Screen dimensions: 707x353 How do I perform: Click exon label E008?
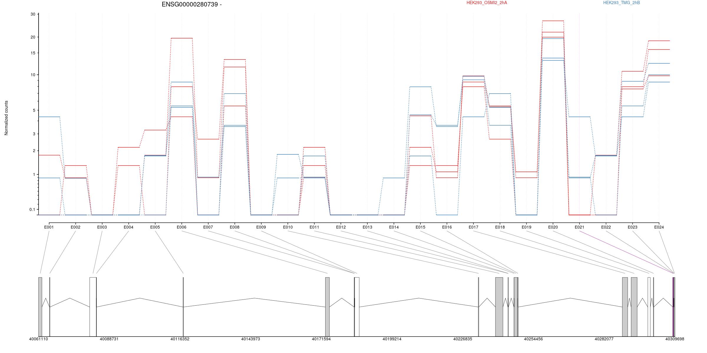pos(234,227)
